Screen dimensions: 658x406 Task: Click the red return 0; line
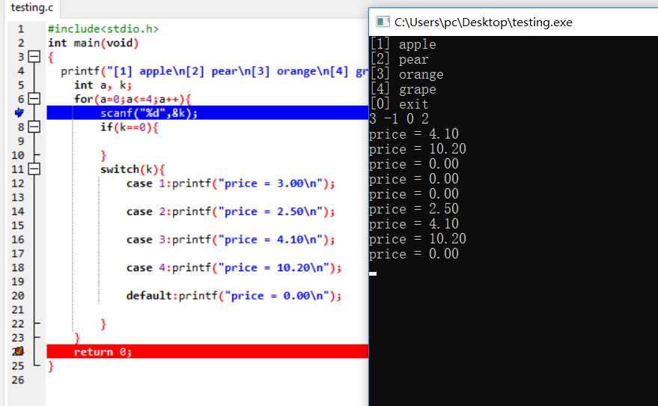coord(207,351)
